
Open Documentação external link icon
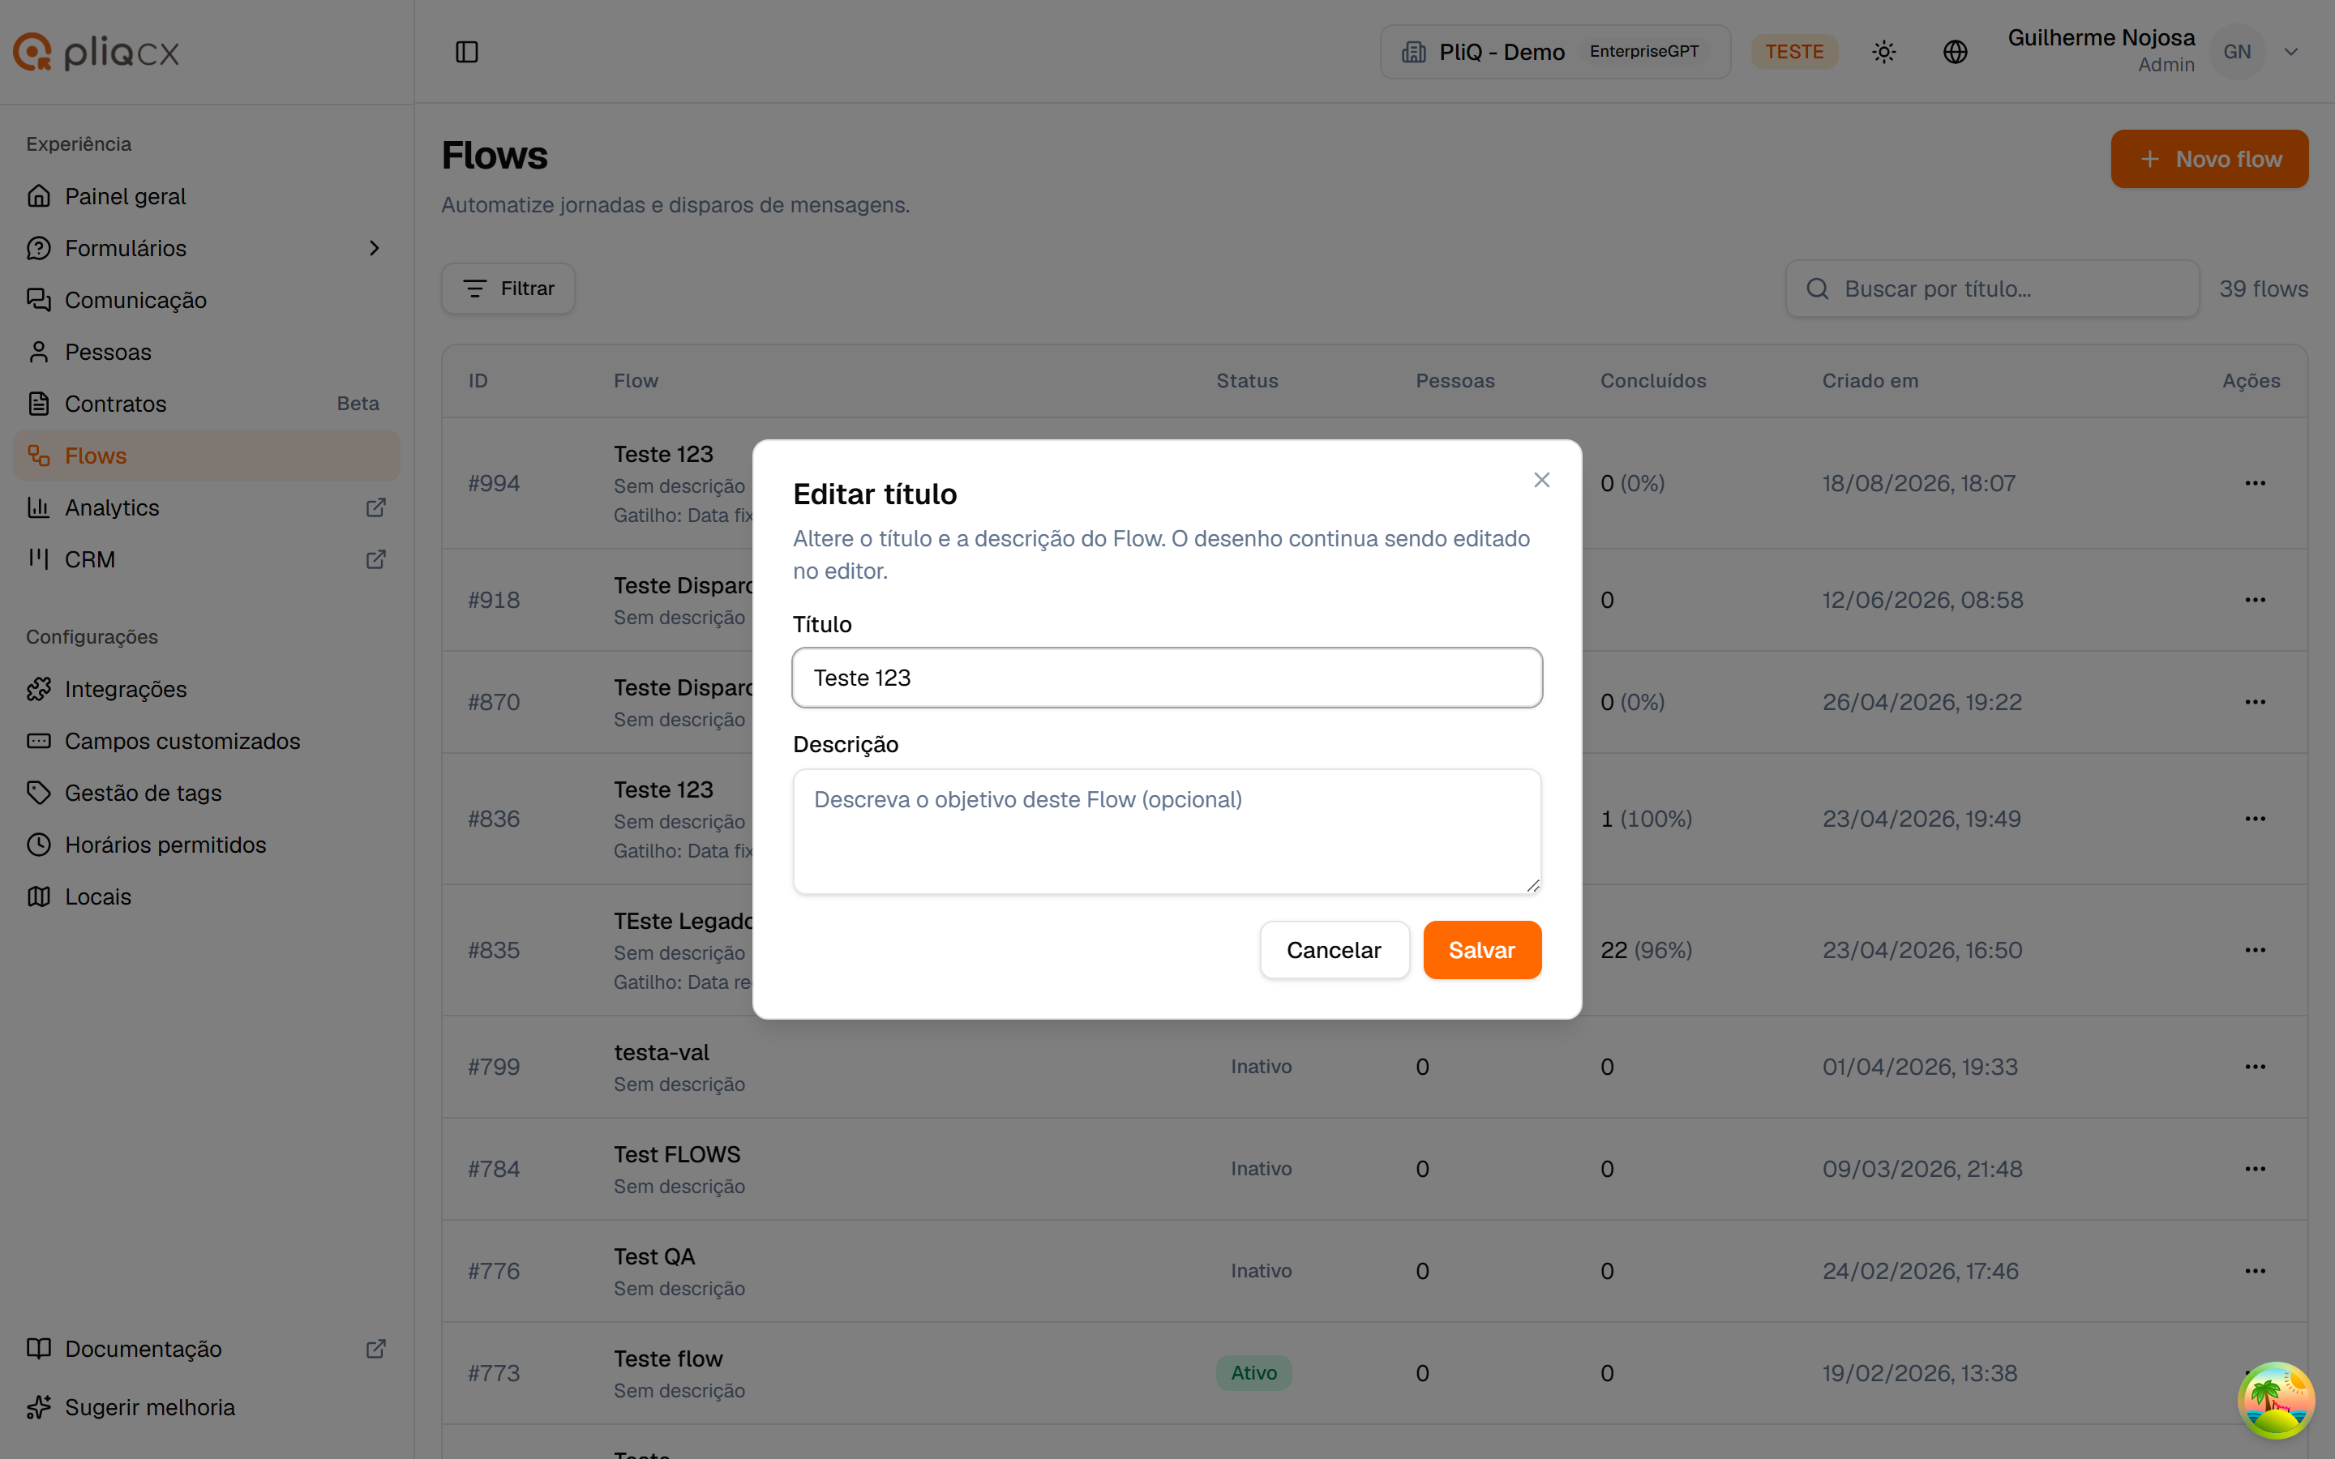click(376, 1349)
